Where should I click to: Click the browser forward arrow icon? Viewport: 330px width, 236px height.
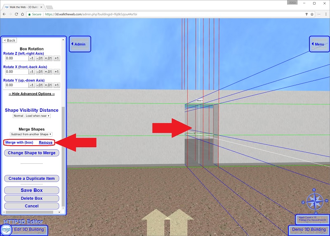pyautogui.click(x=10, y=14)
